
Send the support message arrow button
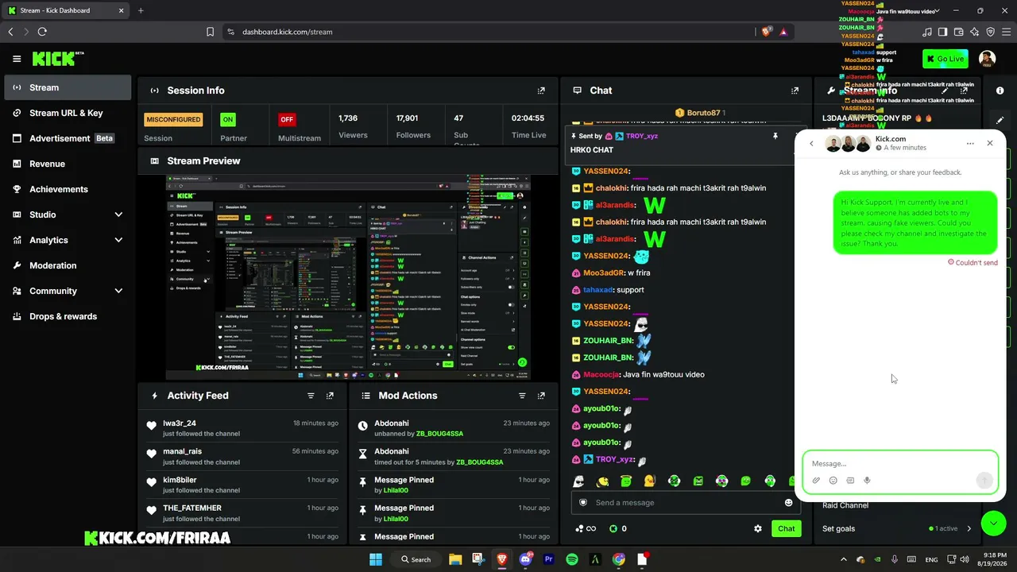(x=984, y=480)
